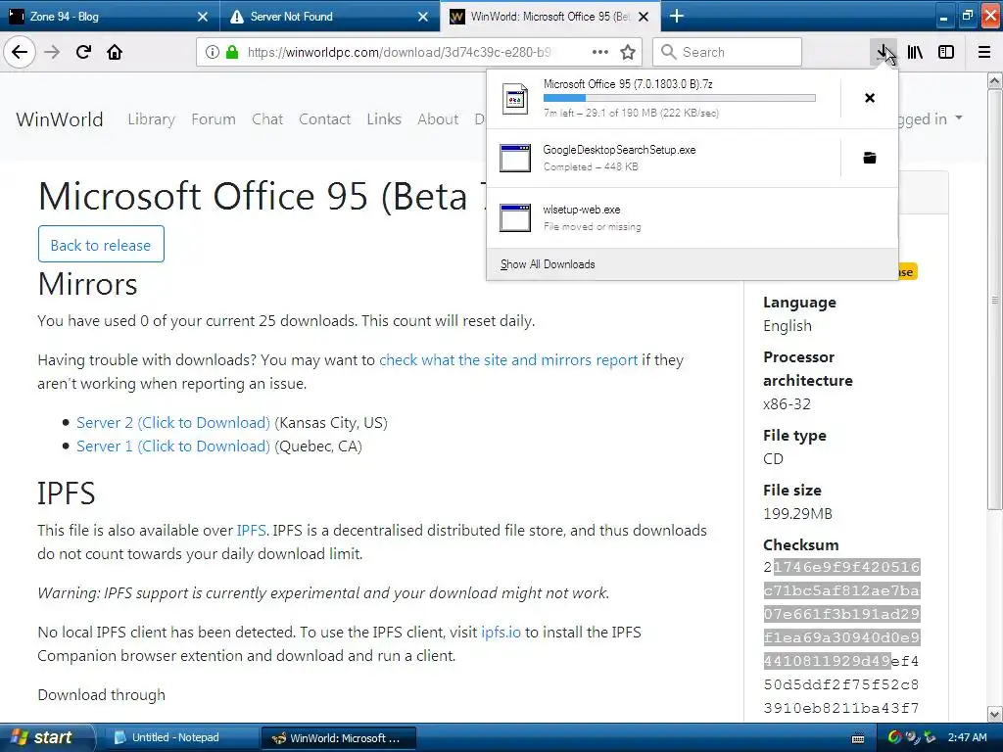Open the Library toolbar button

pyautogui.click(x=915, y=52)
